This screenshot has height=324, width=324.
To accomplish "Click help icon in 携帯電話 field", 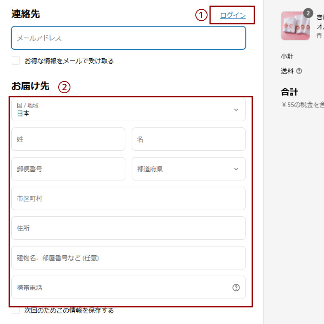I will pos(236,288).
